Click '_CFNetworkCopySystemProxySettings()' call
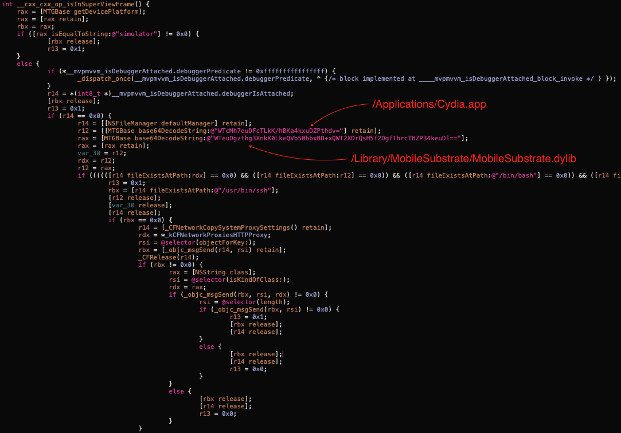Viewport: 621px width, 433px height. pos(231,228)
